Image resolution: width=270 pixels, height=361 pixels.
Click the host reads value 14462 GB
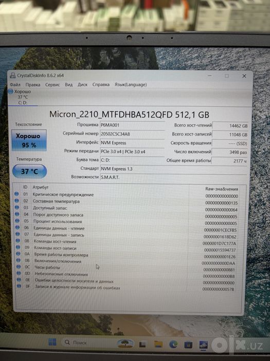tap(230, 126)
